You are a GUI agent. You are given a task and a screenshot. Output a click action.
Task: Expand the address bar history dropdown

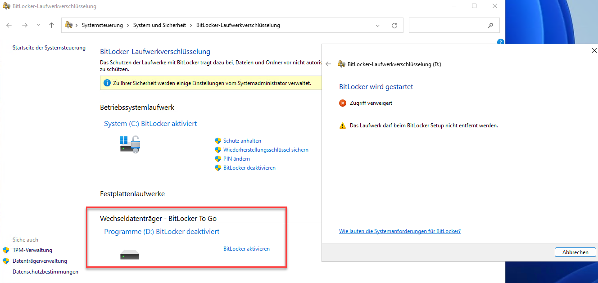(378, 26)
